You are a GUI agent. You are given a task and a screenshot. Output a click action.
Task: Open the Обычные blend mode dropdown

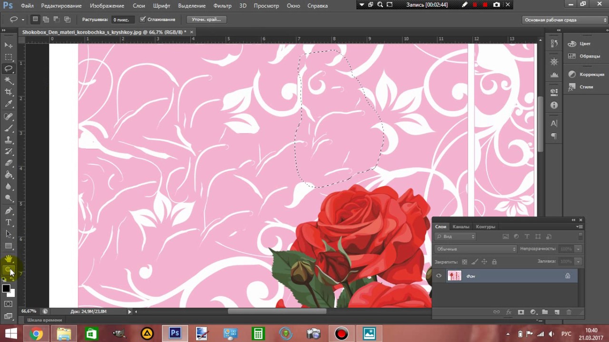[475, 249]
